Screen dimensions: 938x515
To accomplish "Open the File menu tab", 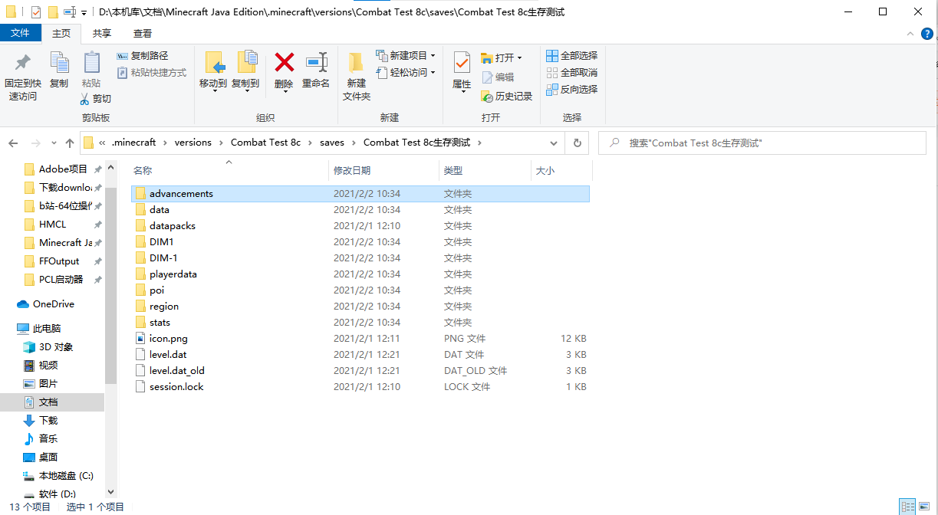I will pos(20,33).
